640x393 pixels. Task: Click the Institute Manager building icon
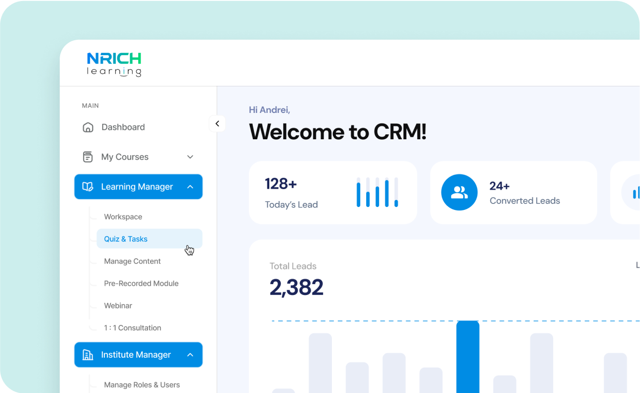[88, 355]
